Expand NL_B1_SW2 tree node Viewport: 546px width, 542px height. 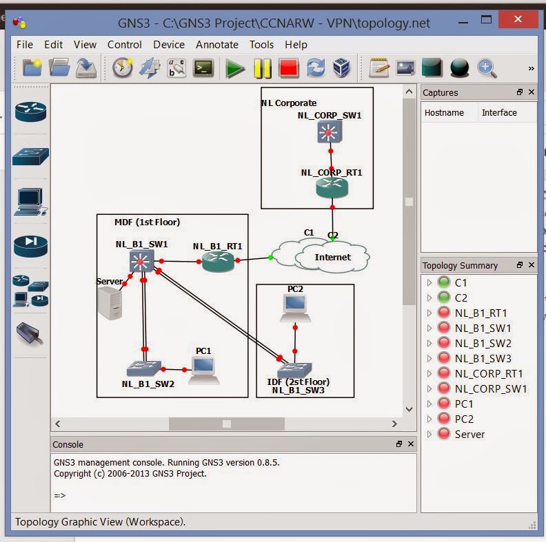[x=429, y=344]
